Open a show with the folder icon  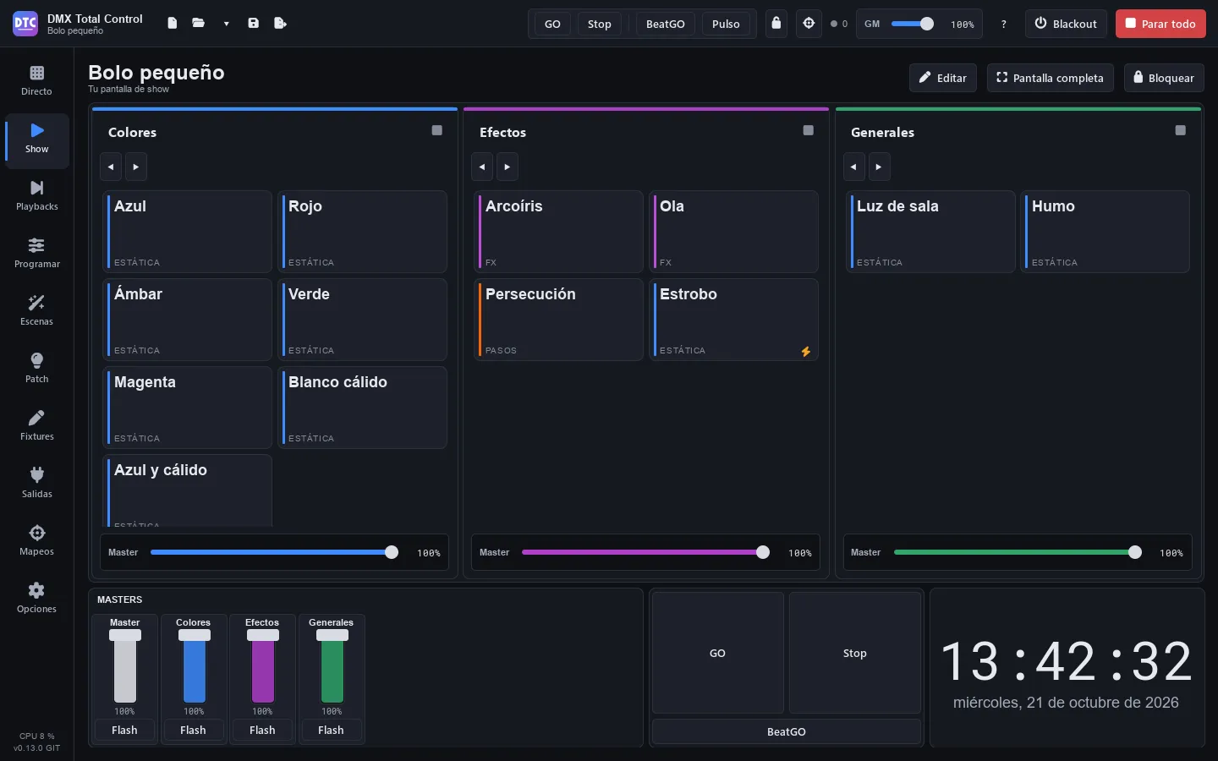point(199,24)
